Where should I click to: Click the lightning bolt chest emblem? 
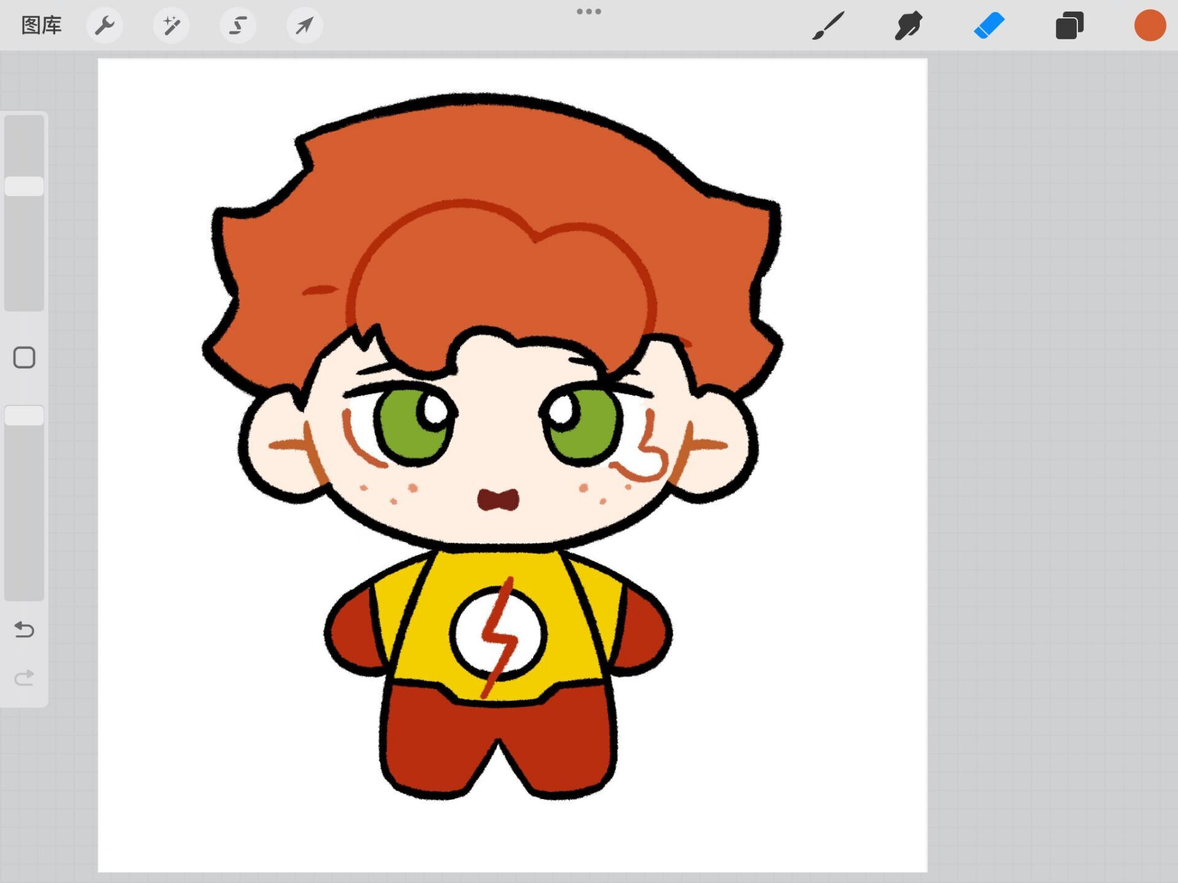(x=498, y=635)
